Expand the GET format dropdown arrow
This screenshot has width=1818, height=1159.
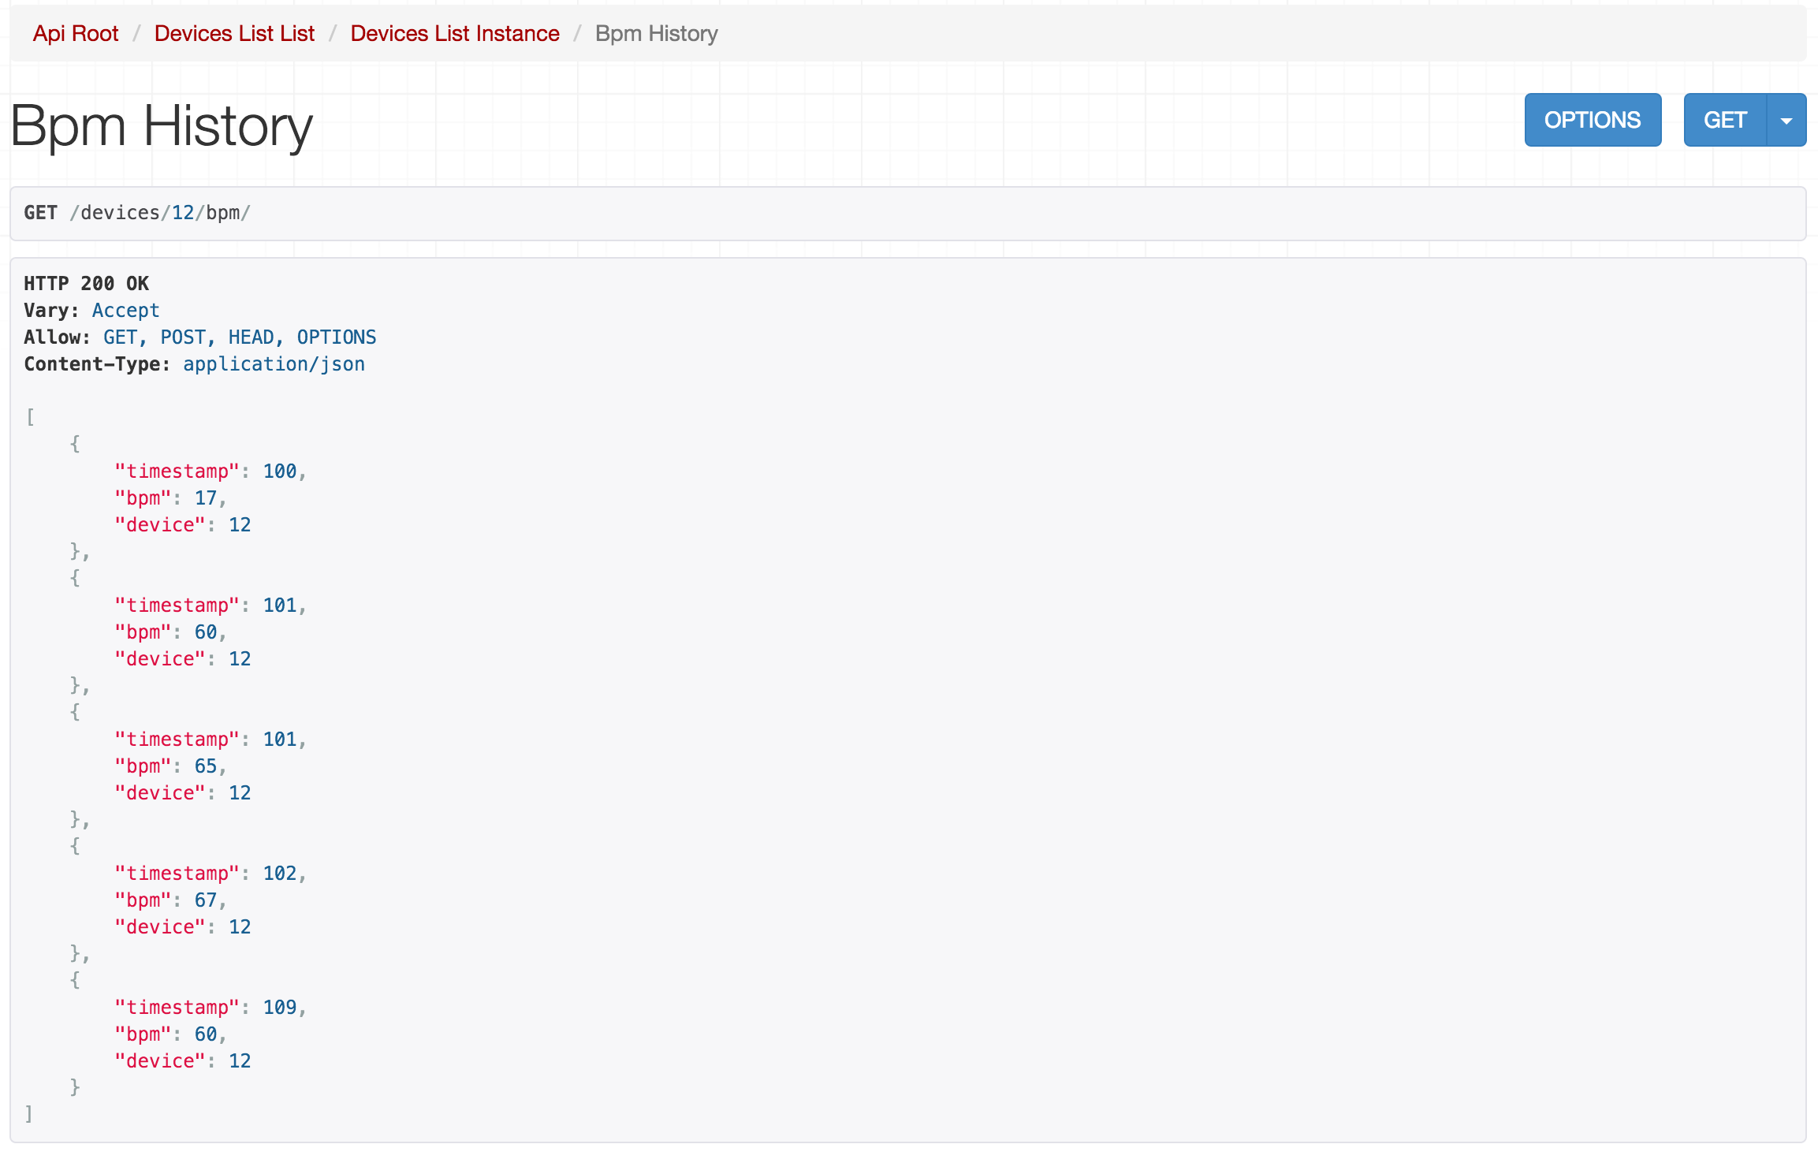(x=1786, y=120)
